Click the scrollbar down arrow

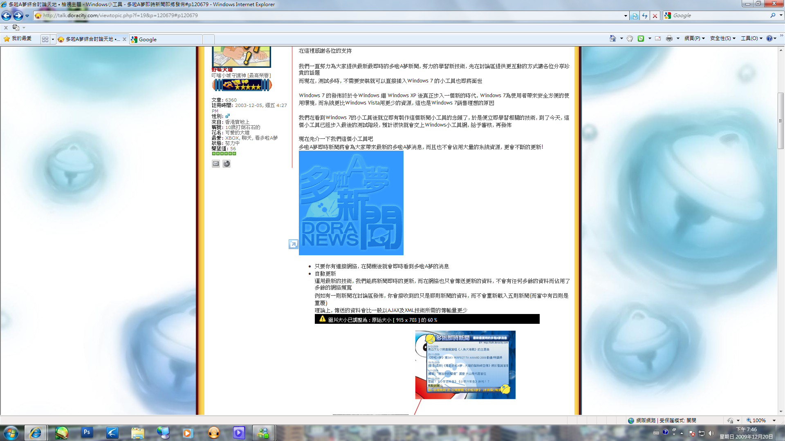(781, 412)
